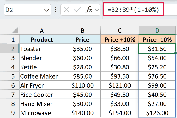Image resolution: width=177 pixels, height=118 pixels.
Task: Click the $85.00 price cell
Action: point(82,76)
